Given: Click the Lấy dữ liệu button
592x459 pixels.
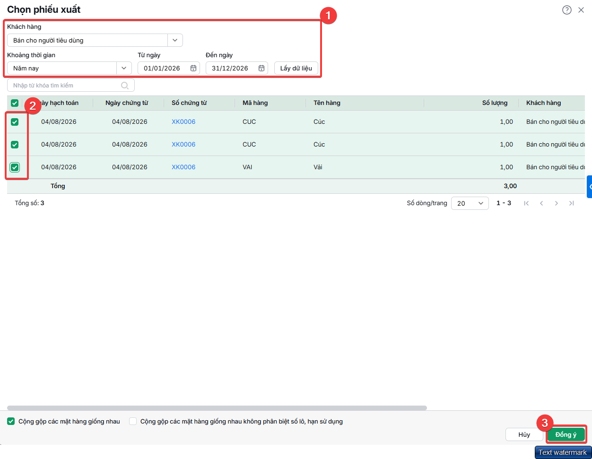Looking at the screenshot, I should click(296, 68).
